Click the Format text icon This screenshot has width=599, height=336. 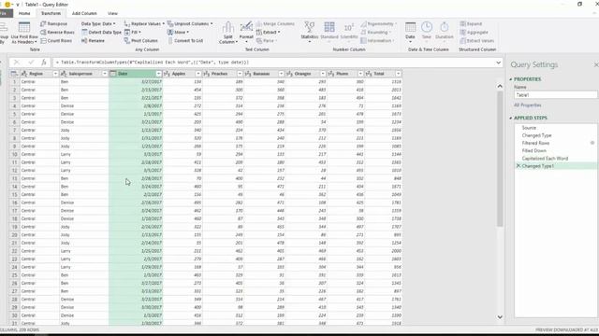tap(246, 27)
